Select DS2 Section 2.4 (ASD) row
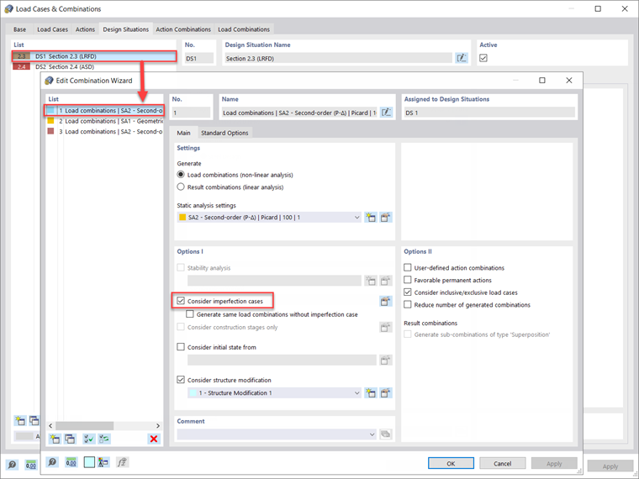639x479 pixels. 94,66
